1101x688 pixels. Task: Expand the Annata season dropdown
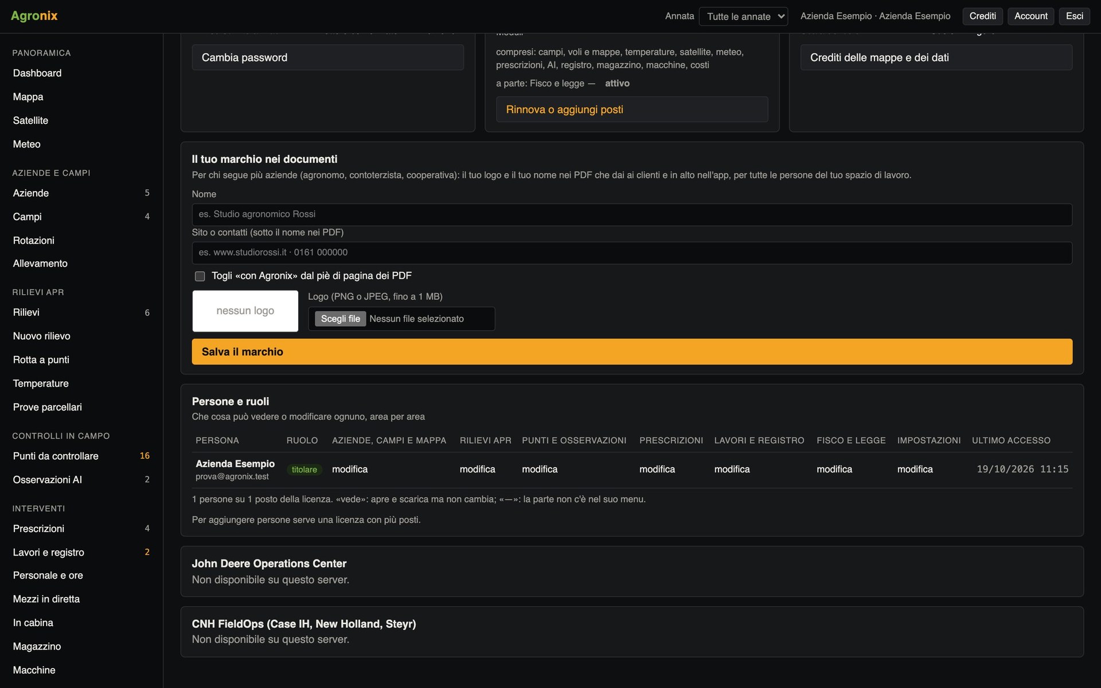(743, 17)
